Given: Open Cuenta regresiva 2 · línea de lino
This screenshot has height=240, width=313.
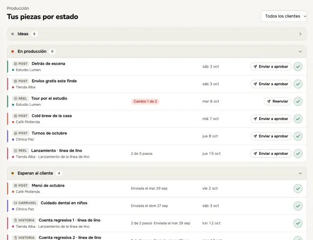Looking at the screenshot, I should pyautogui.click(x=70, y=238).
